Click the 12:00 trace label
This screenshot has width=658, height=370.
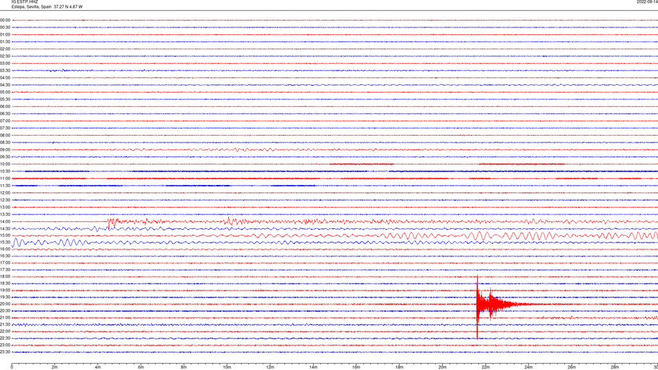[5, 193]
